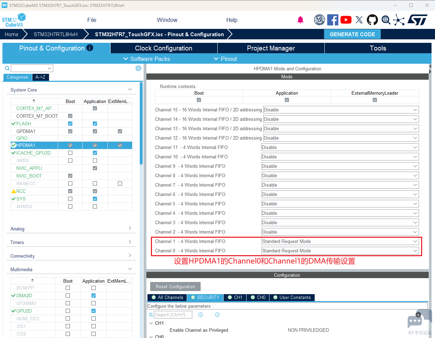Select GPDMA1 in System Core list
435x338 pixels.
click(26, 131)
